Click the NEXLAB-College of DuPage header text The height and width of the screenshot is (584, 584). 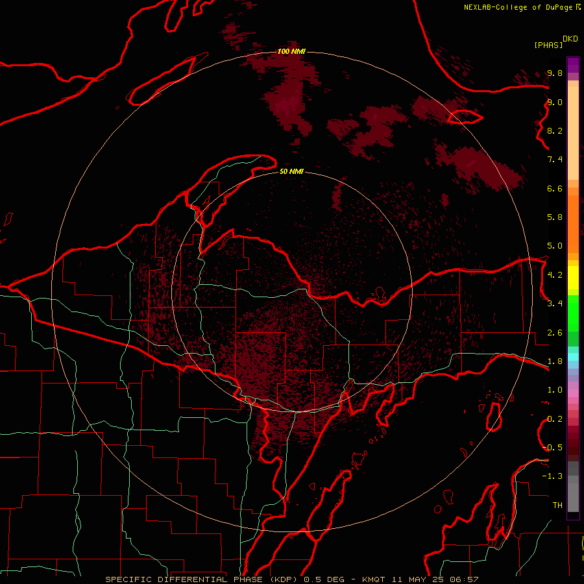[x=522, y=7]
